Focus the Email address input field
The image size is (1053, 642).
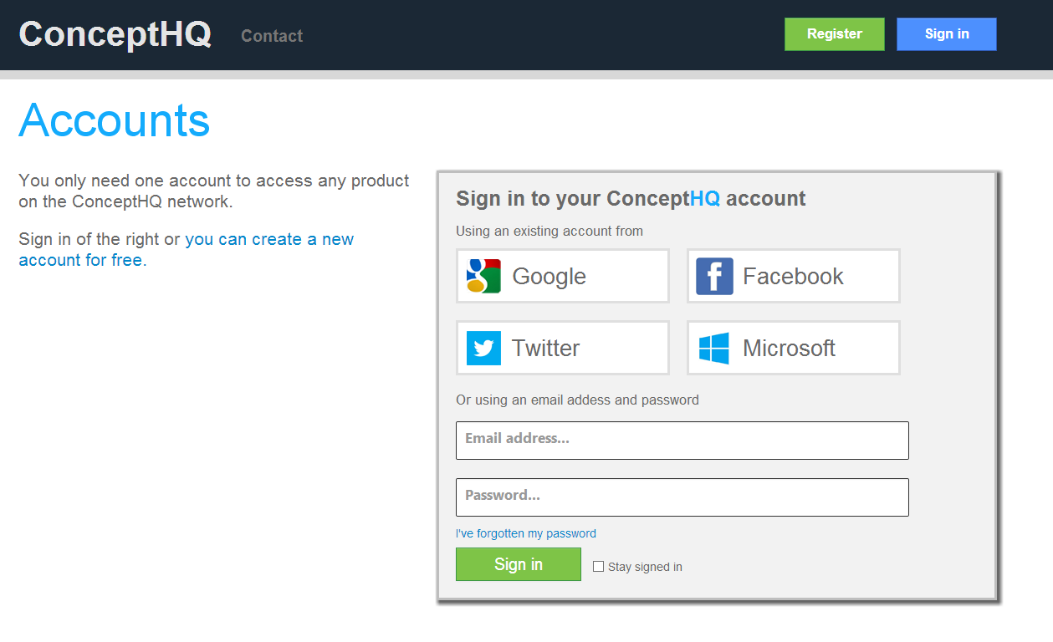point(682,441)
